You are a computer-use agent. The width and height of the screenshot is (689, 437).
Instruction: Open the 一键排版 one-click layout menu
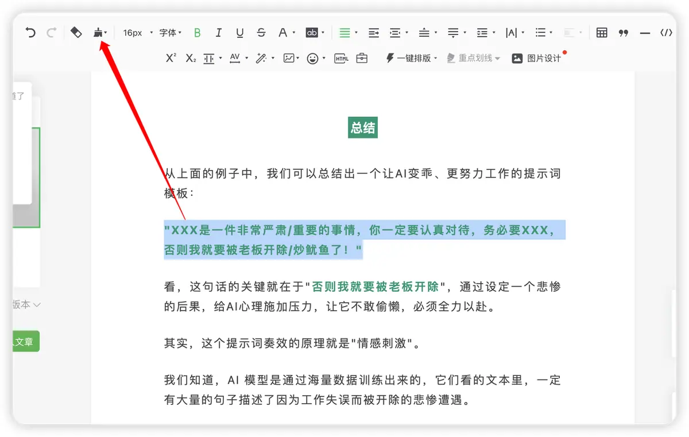(411, 58)
